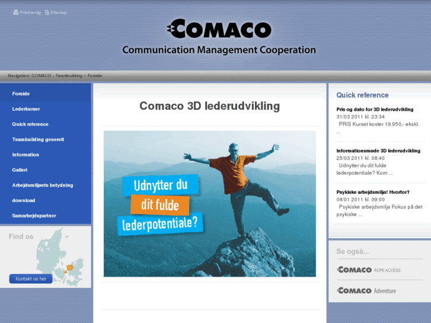Click the PRIS Kurset koster 19.950,- excerpt
This screenshot has width=431, height=323.
click(378, 128)
